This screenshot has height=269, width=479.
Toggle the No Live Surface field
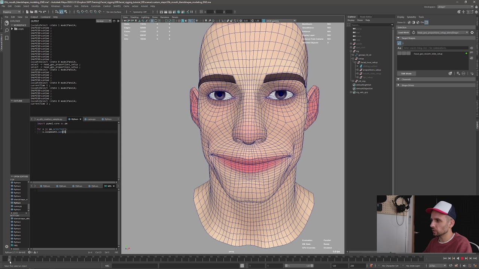pyautogui.click(x=114, y=12)
